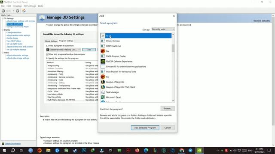Image resolution: width=275 pixels, height=154 pixels.
Task: Open Telegram from the taskbar
Action: (x=190, y=150)
